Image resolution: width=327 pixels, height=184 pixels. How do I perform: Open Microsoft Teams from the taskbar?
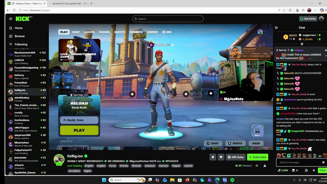tap(210, 180)
